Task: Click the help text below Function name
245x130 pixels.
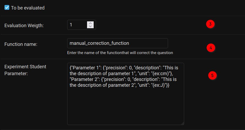Action: (x=120, y=53)
